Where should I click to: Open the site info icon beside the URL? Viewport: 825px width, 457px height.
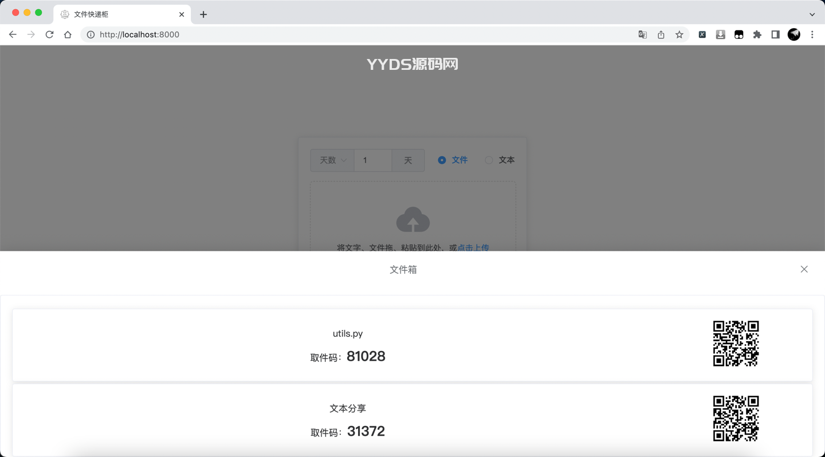pos(91,34)
